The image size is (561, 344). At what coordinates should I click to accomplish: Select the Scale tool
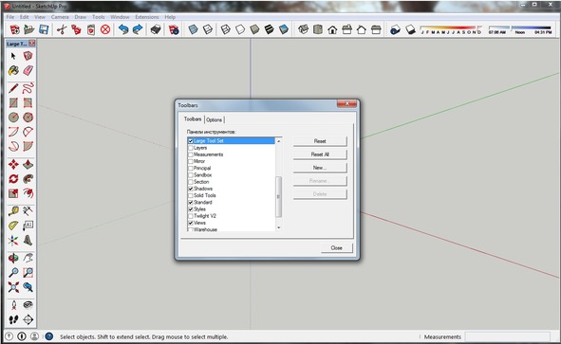(x=13, y=193)
